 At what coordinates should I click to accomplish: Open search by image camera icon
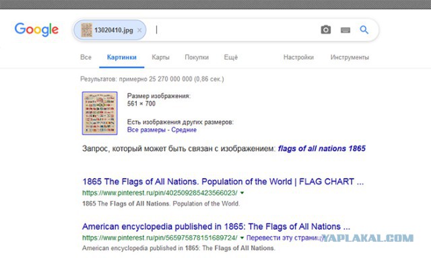point(326,30)
